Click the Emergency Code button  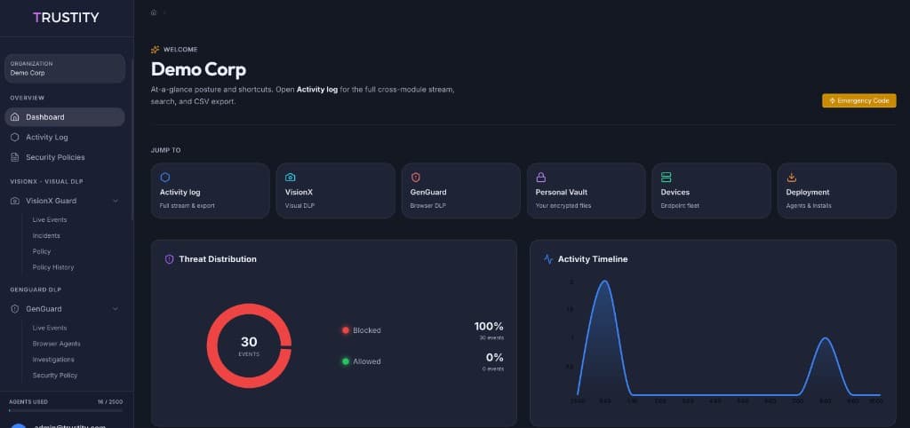(859, 101)
